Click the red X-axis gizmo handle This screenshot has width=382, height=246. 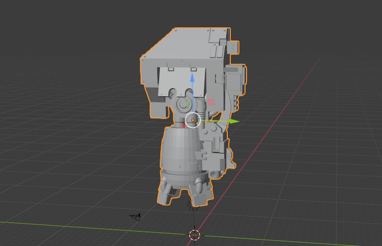click(x=183, y=126)
